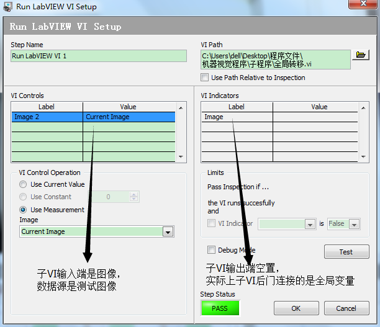The image size is (380, 327).
Task: Select the Use Measurement radio button
Action: 23,210
